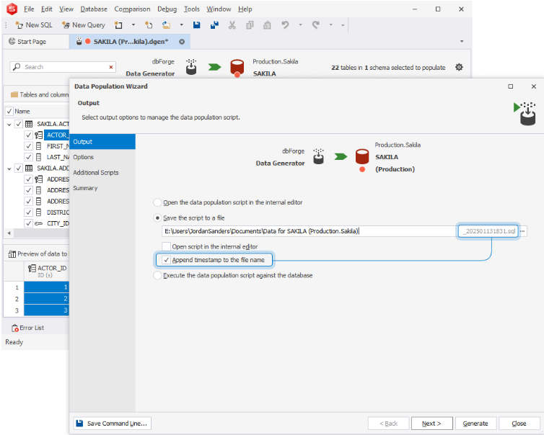The image size is (544, 435).
Task: Close the SAKILA dgen document tab
Action: pyautogui.click(x=182, y=42)
